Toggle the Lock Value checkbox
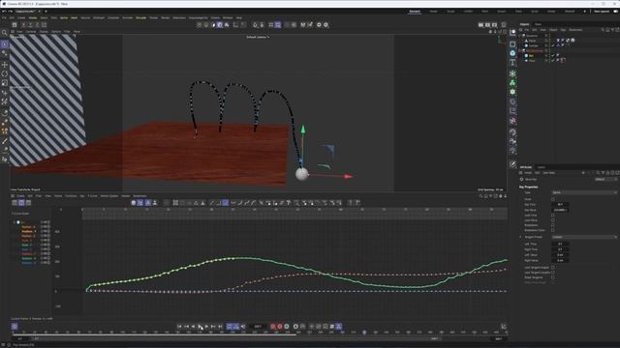This screenshot has width=620, height=348. [553, 220]
